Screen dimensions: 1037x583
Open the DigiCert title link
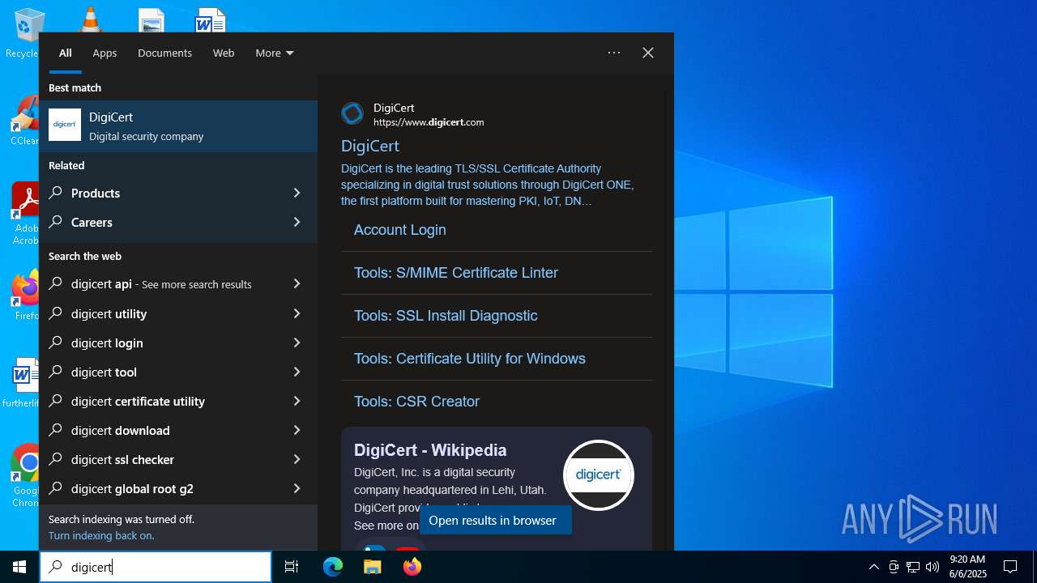point(370,146)
